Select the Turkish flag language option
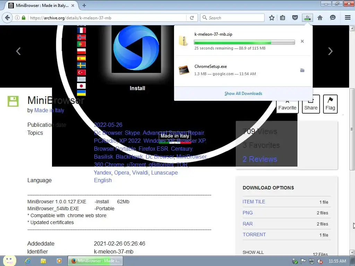355x266 pixels. (x=81, y=72)
